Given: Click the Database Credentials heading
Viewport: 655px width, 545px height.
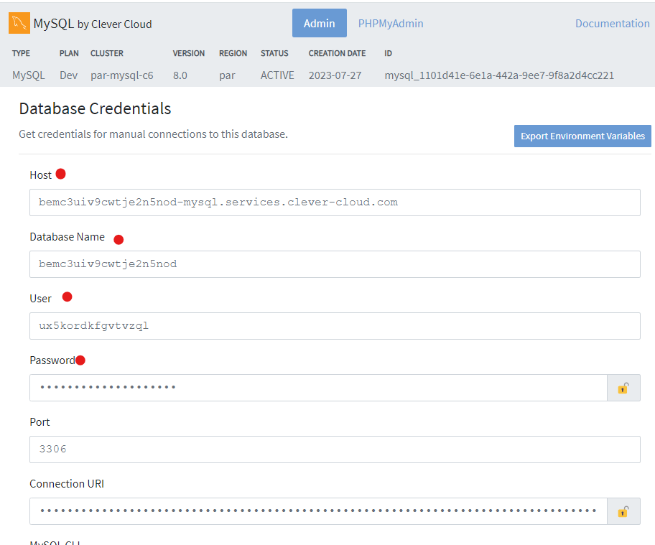Looking at the screenshot, I should (96, 108).
